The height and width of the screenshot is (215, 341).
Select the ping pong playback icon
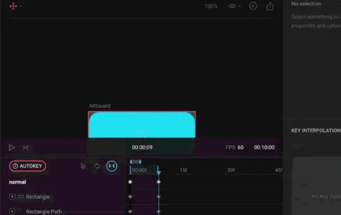click(x=111, y=166)
